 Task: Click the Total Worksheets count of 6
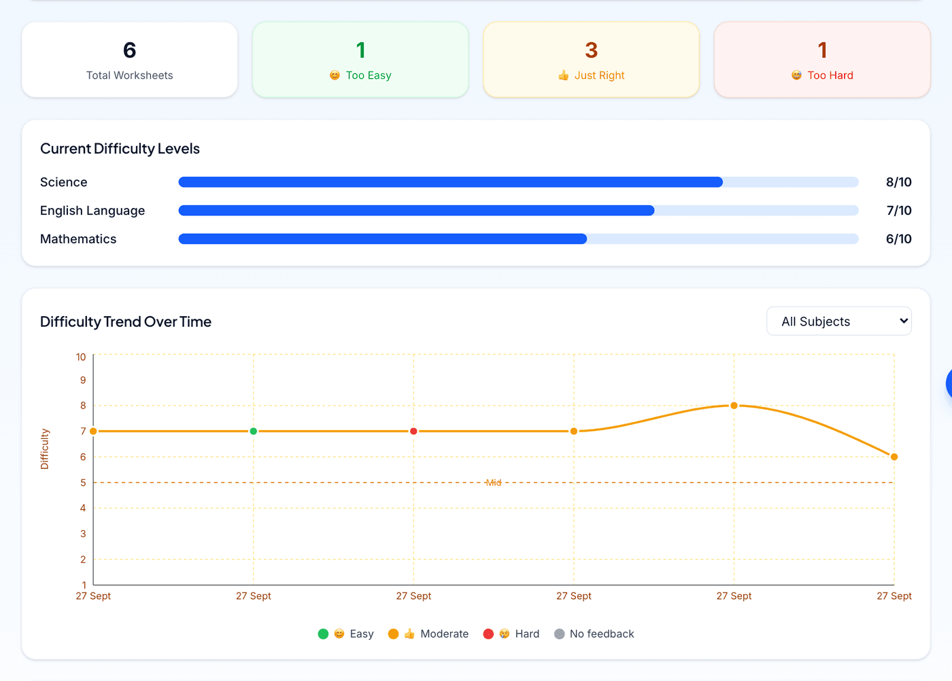[130, 50]
